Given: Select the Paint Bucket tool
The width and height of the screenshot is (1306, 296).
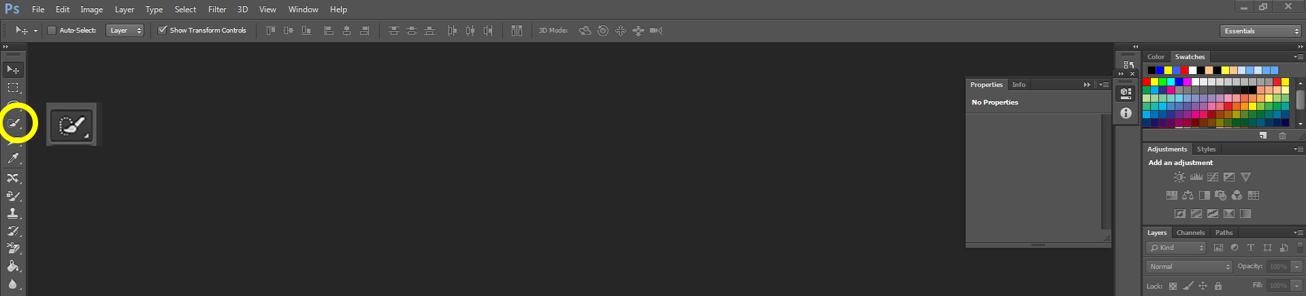Looking at the screenshot, I should [13, 266].
